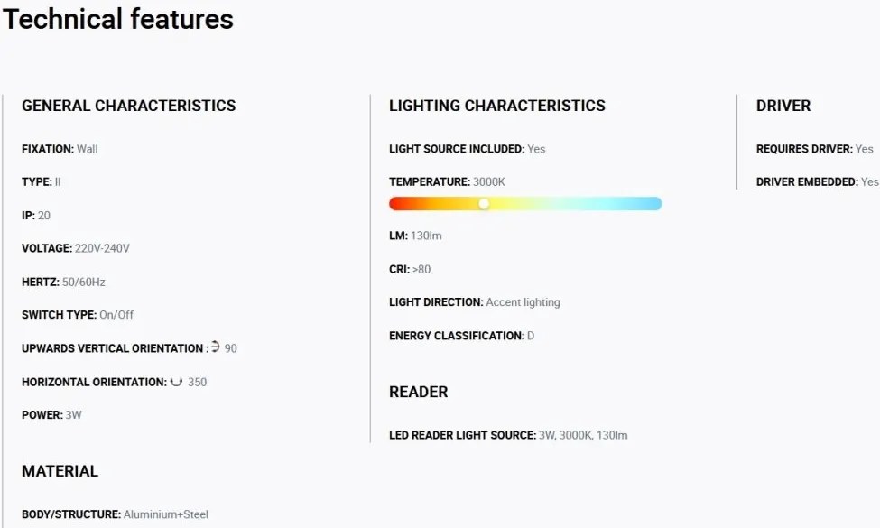Viewport: 880px width, 528px height.
Task: Click the upwards vertical orientation angle icon
Action: click(216, 347)
